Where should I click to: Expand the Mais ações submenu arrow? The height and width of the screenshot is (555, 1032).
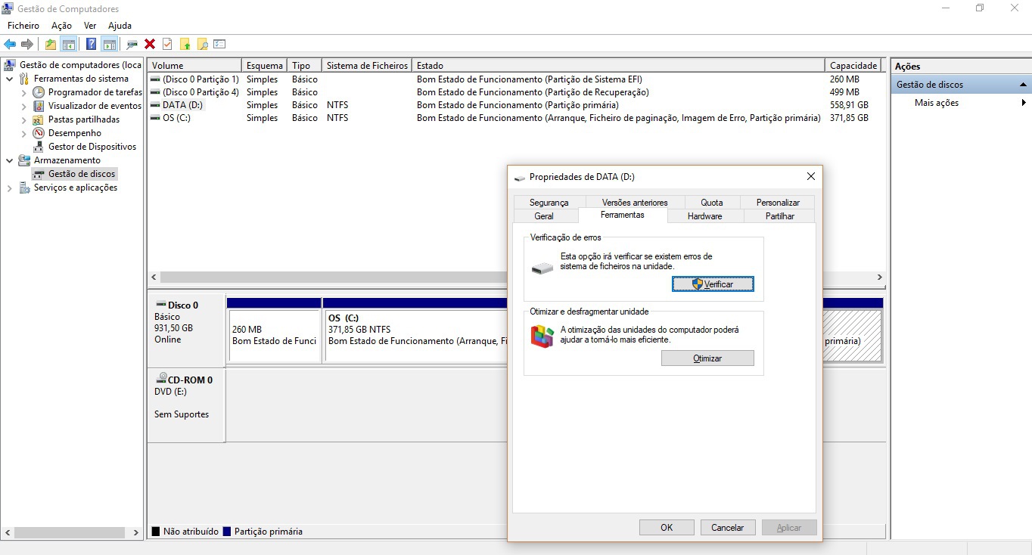click(x=1024, y=103)
